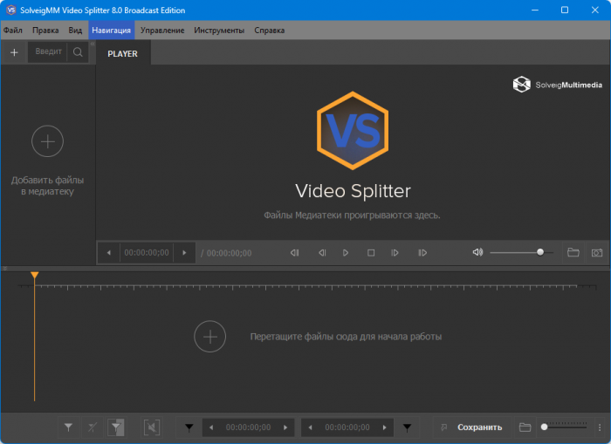Step back one frame in the player
Image resolution: width=611 pixels, height=444 pixels.
coord(321,253)
